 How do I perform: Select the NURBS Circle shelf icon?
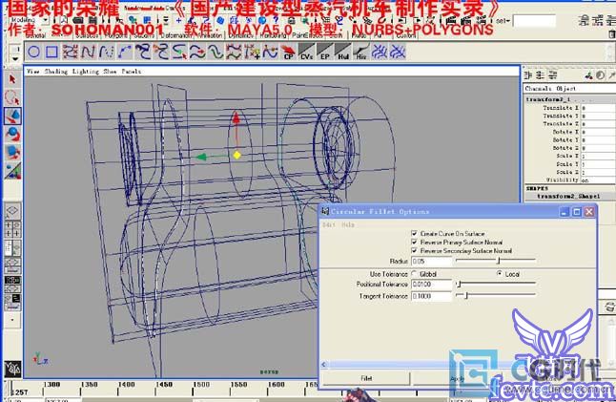pyautogui.click(x=34, y=52)
